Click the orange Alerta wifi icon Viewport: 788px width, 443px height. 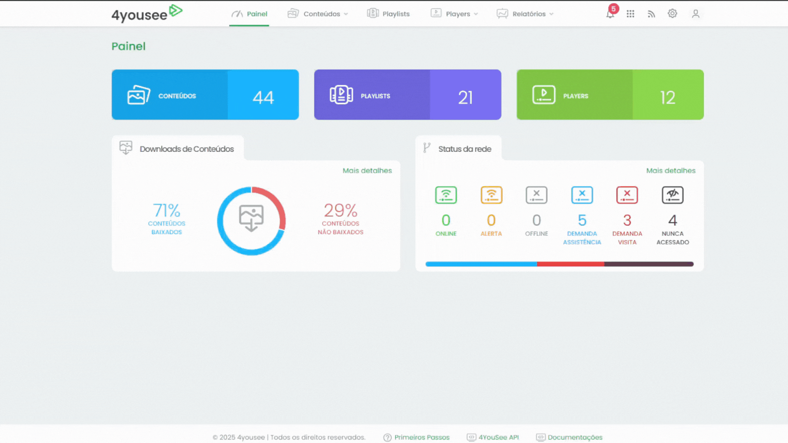click(491, 195)
